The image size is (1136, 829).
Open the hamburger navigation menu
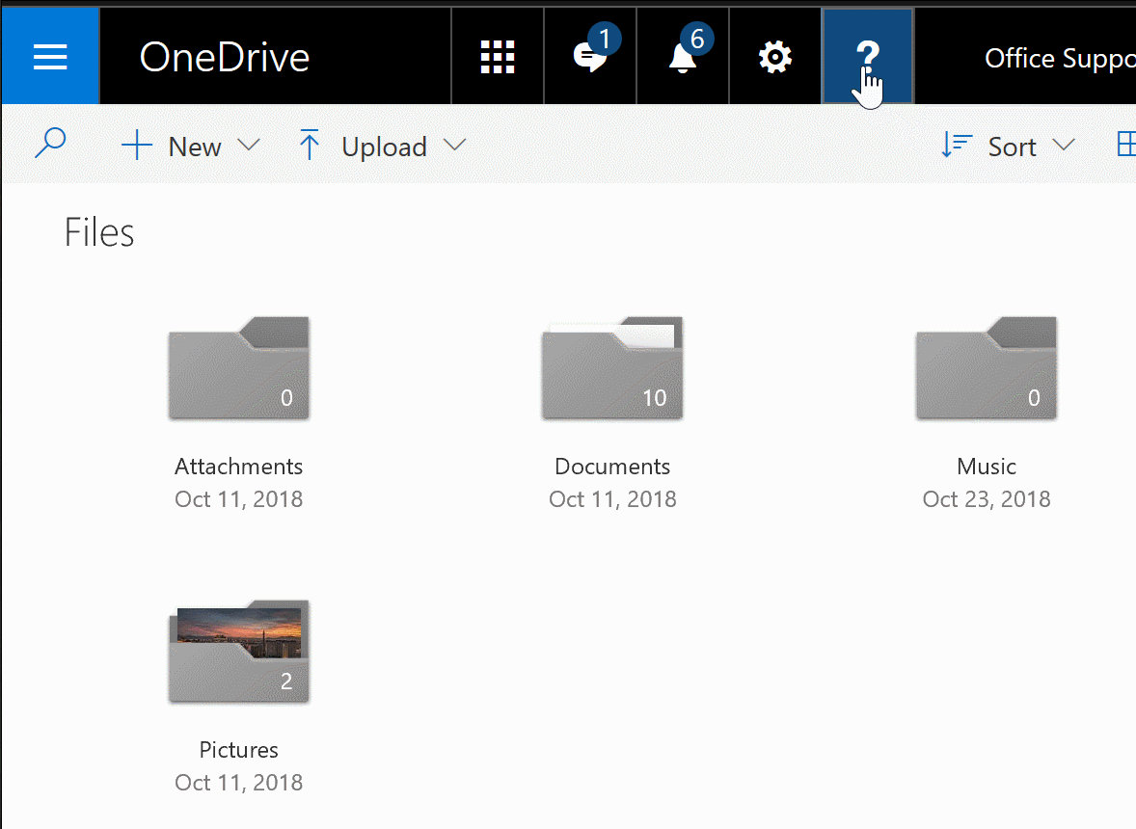coord(50,57)
